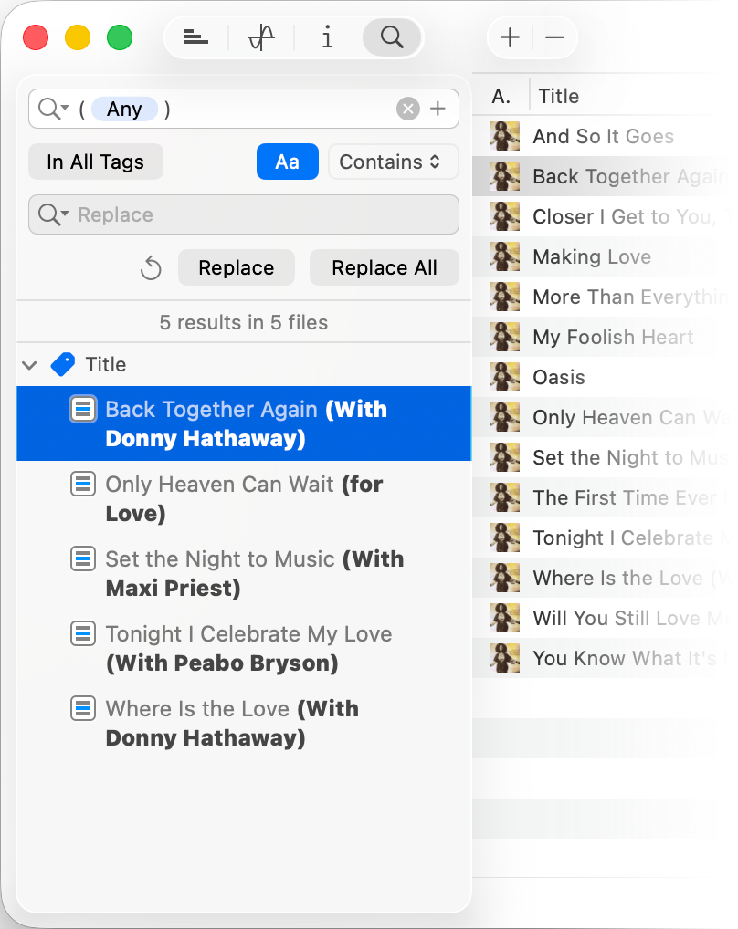The height and width of the screenshot is (929, 738).
Task: Open the sidebar list view icon
Action: click(x=195, y=38)
